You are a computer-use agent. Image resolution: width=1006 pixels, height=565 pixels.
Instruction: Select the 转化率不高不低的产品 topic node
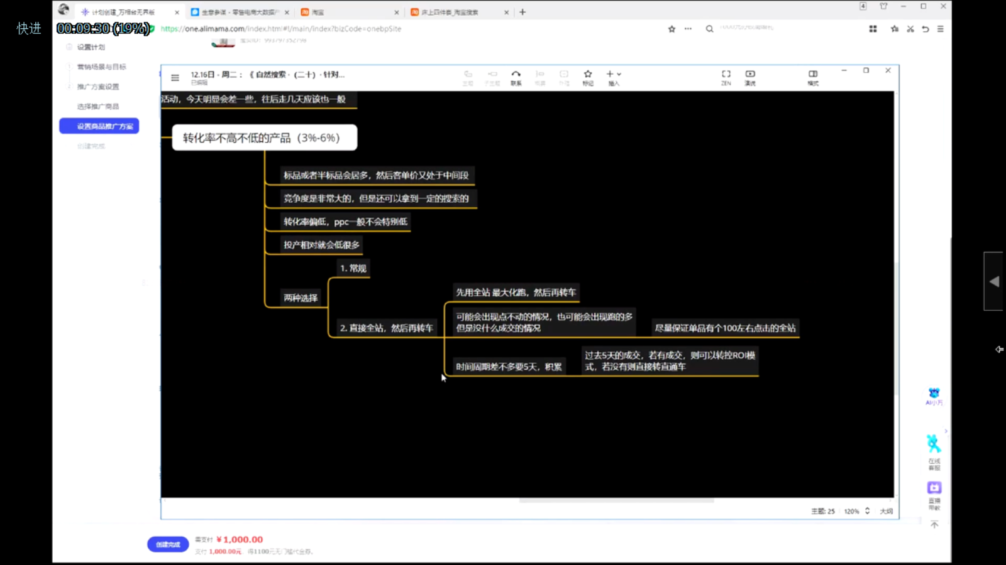[x=265, y=137]
